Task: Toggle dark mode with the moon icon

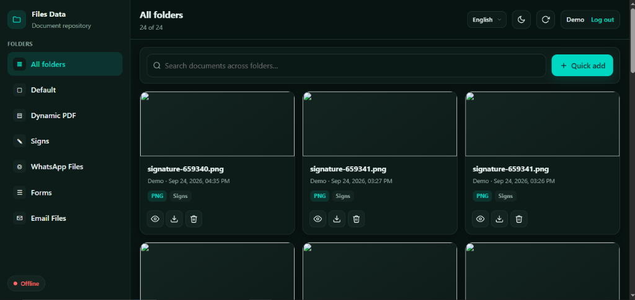Action: coord(521,20)
